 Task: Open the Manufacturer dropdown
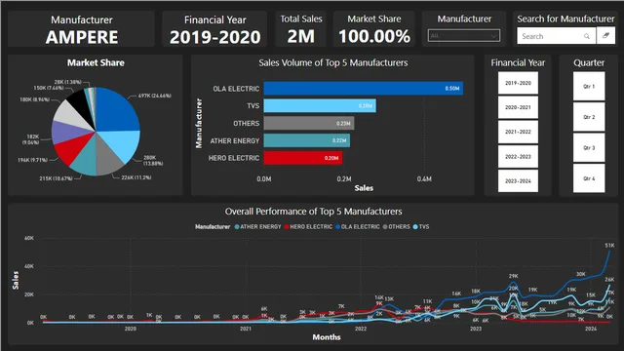coord(464,36)
